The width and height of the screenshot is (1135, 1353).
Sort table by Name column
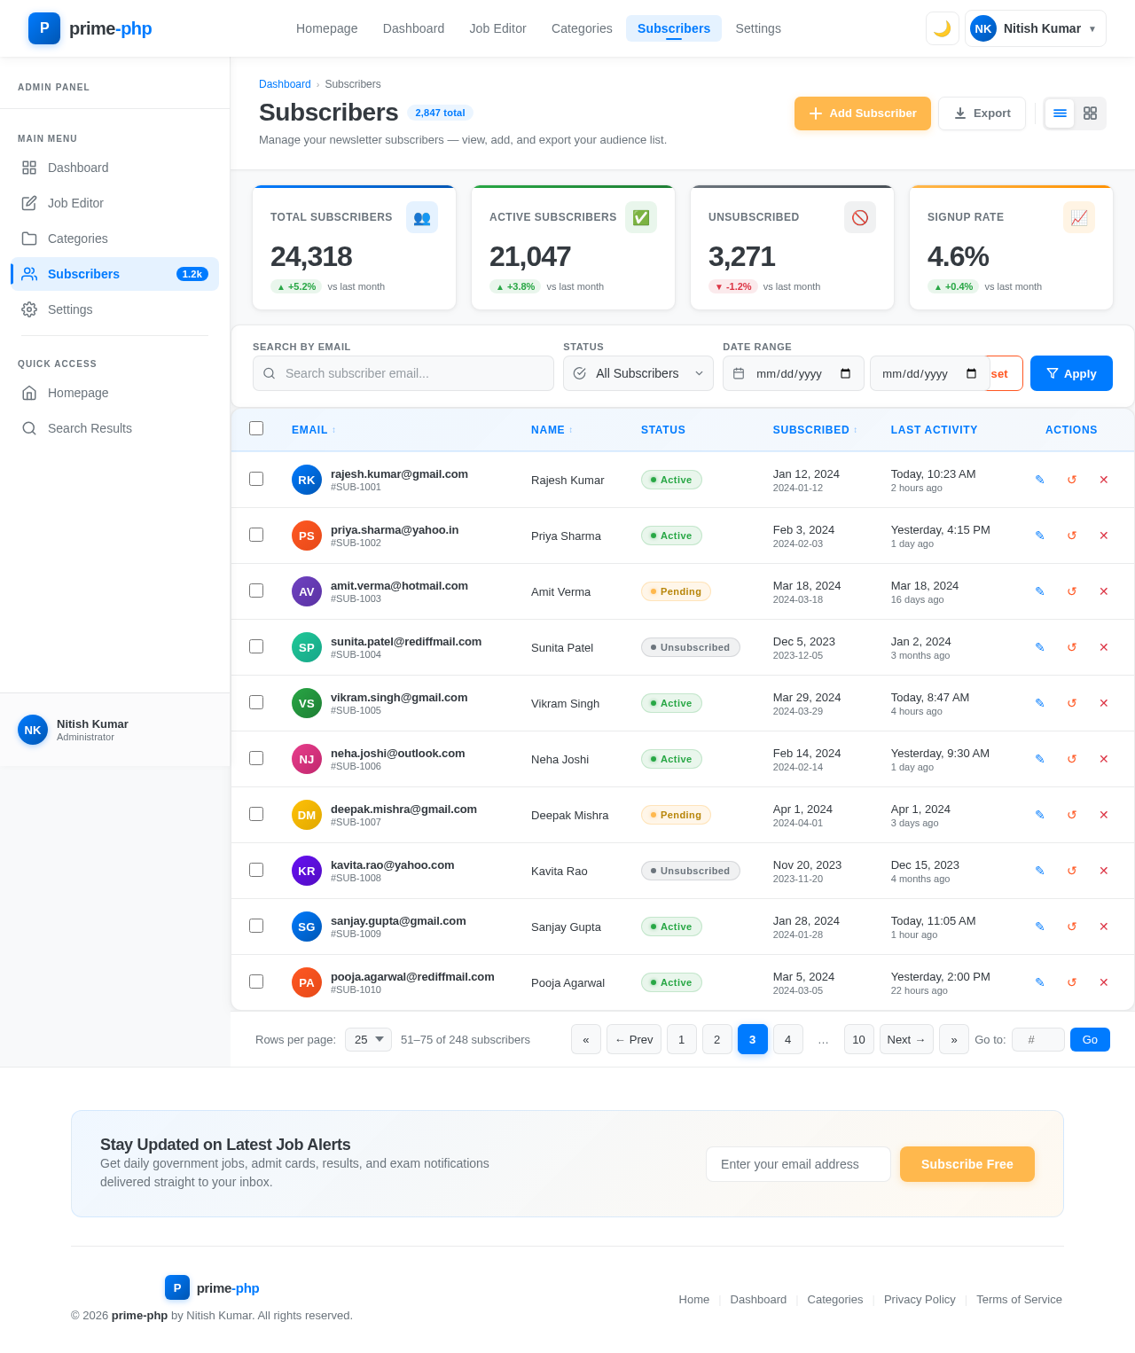click(x=552, y=430)
